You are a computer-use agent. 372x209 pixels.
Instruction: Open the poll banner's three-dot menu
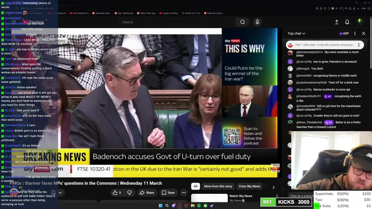[x=359, y=45]
